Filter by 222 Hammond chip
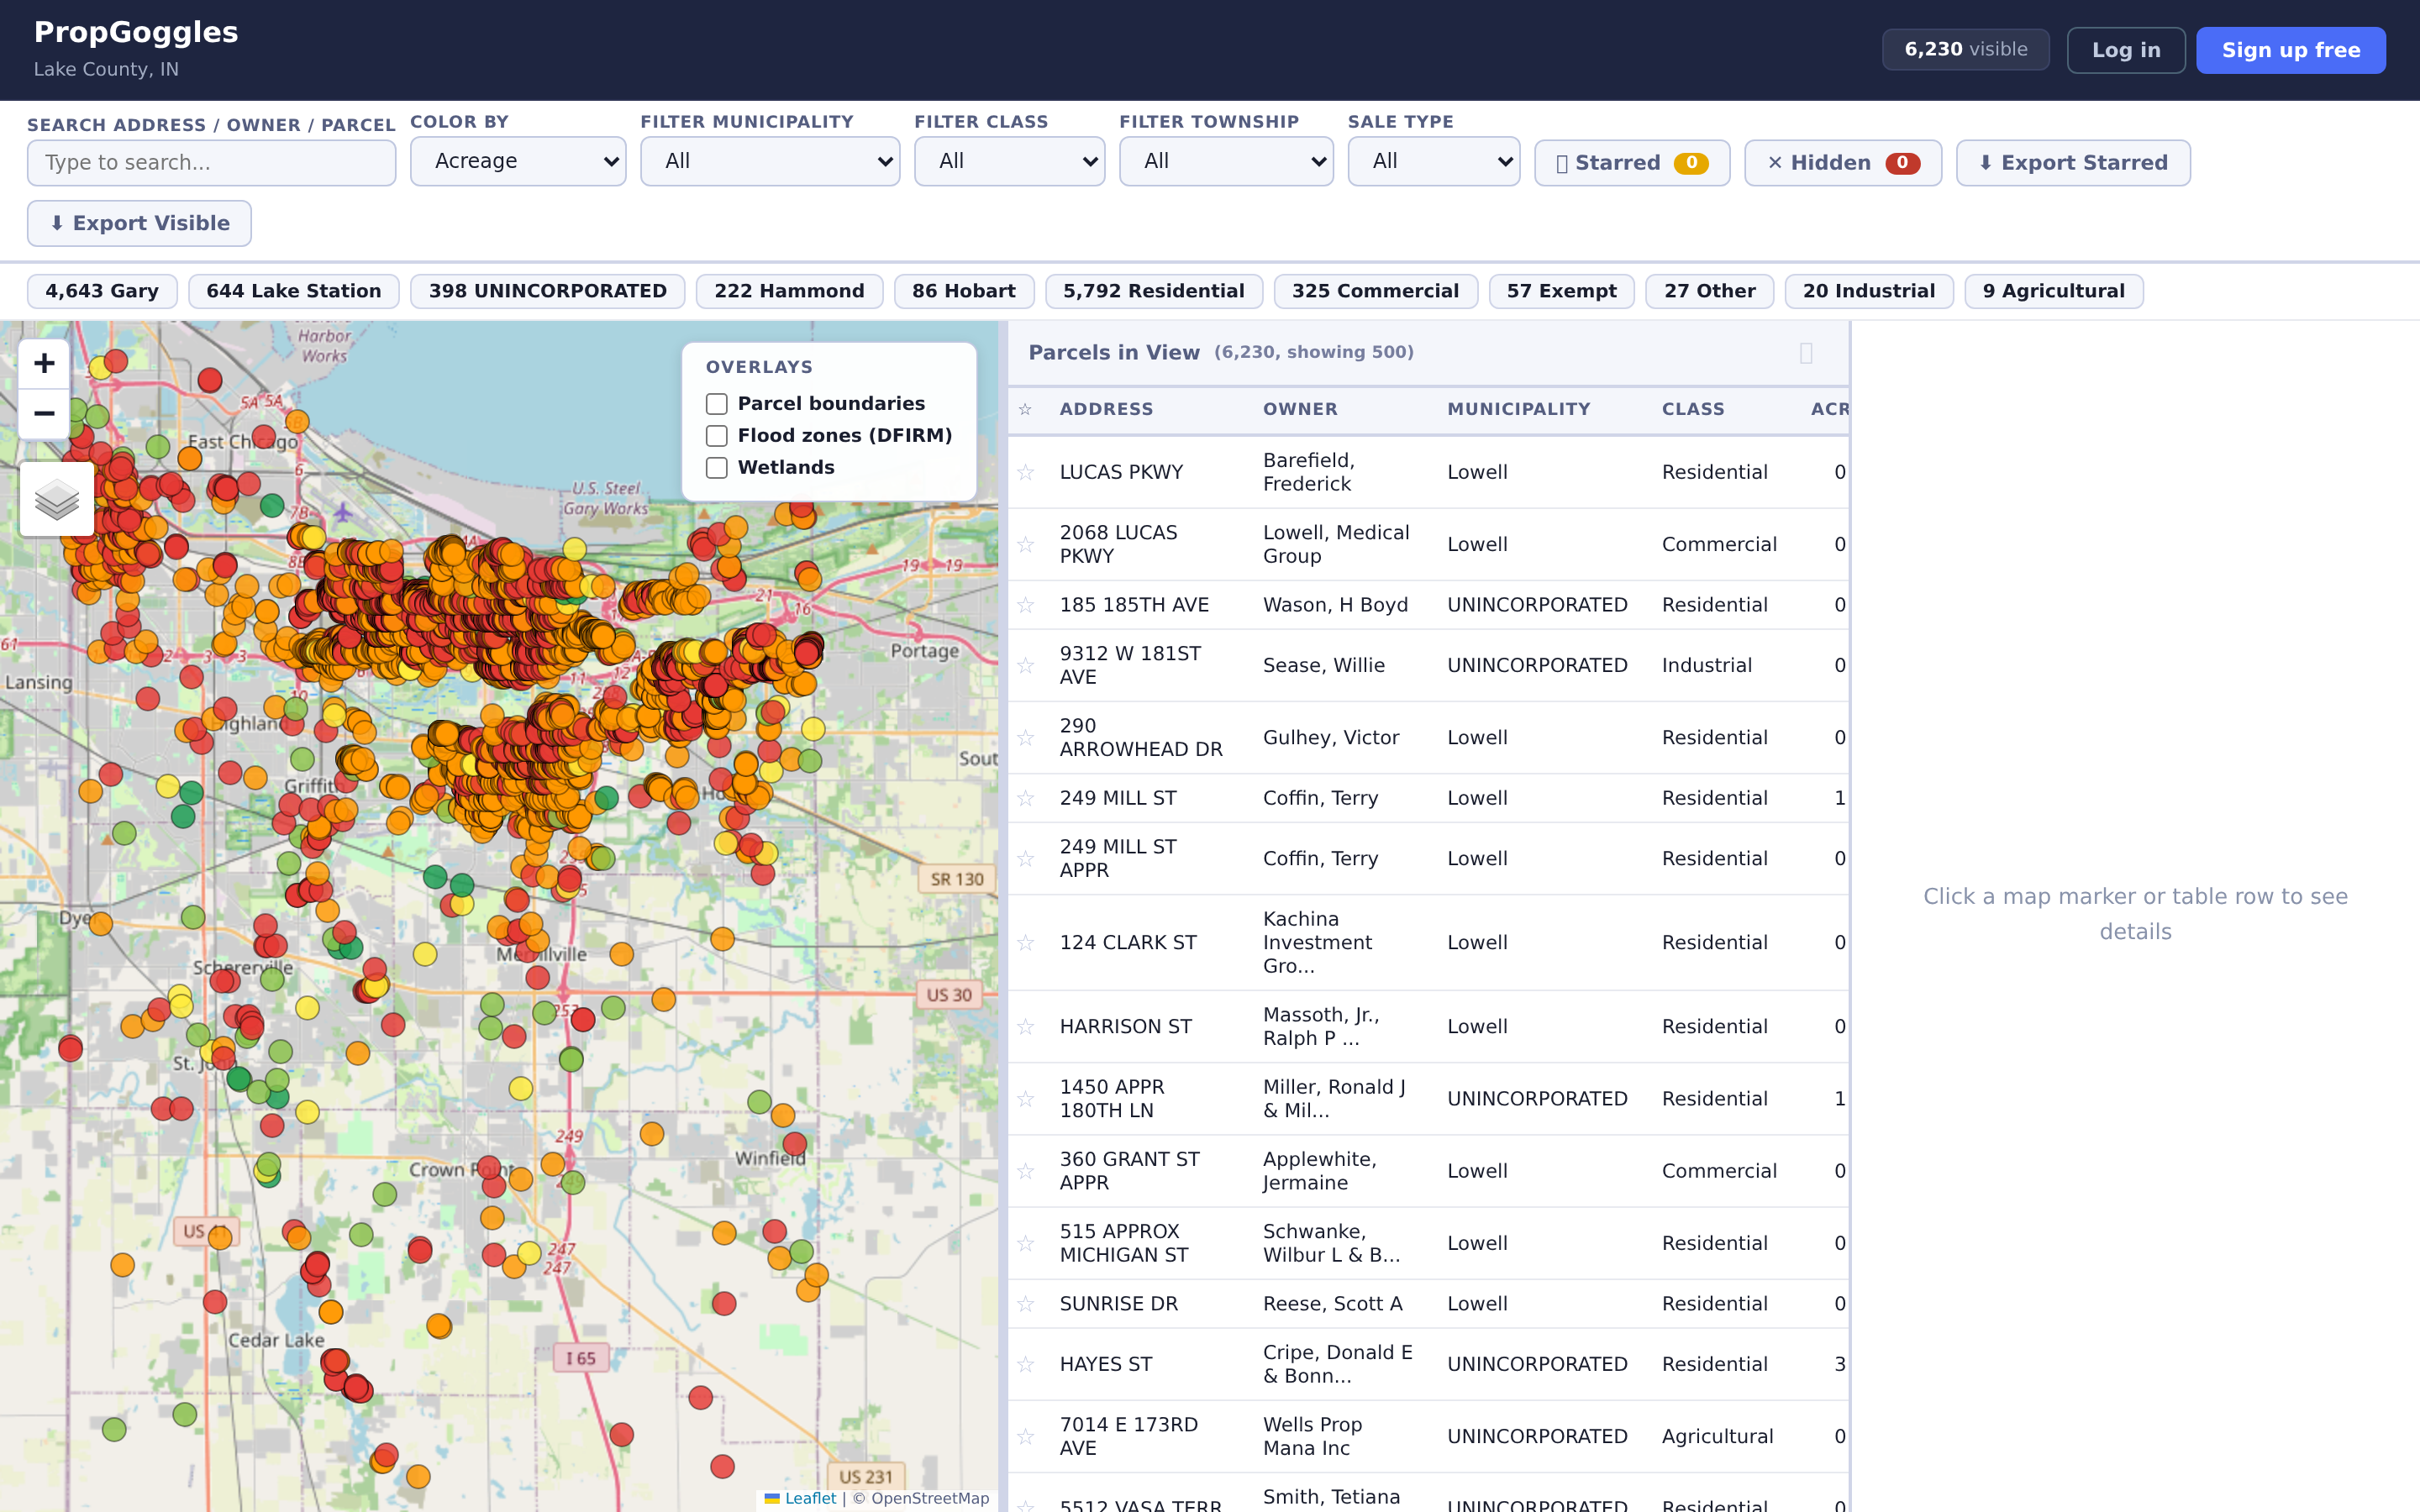This screenshot has height=1512, width=2420. [789, 291]
